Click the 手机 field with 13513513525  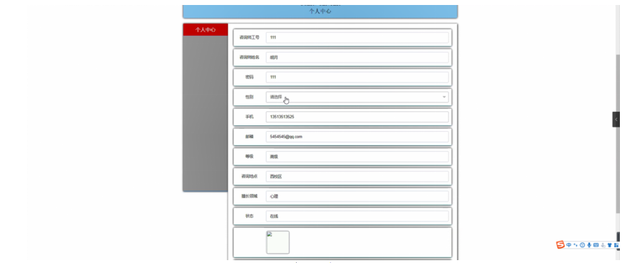(x=357, y=117)
